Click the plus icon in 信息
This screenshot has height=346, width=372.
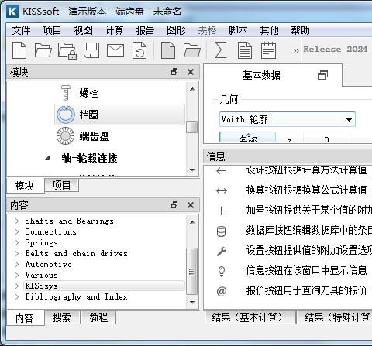click(222, 211)
